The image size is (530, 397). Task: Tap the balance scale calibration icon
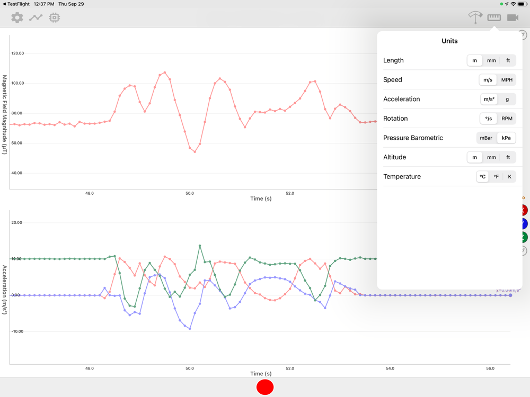(x=475, y=17)
